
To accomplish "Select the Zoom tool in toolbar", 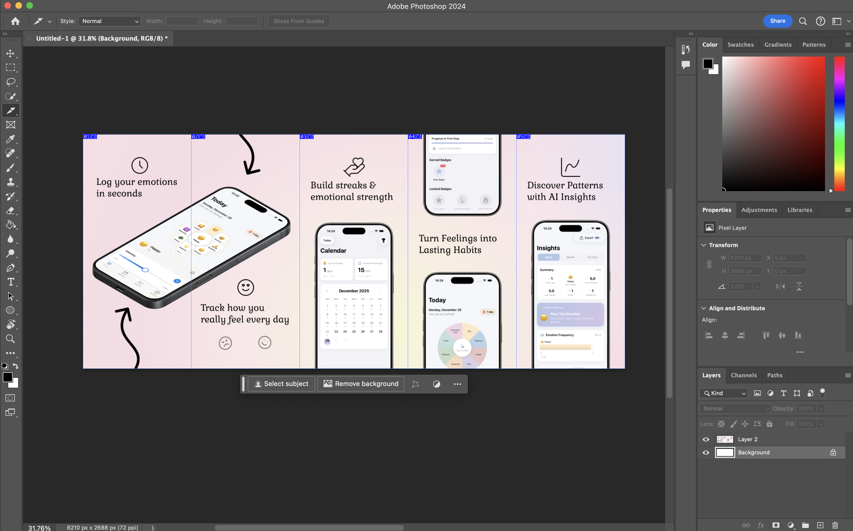I will (x=10, y=339).
